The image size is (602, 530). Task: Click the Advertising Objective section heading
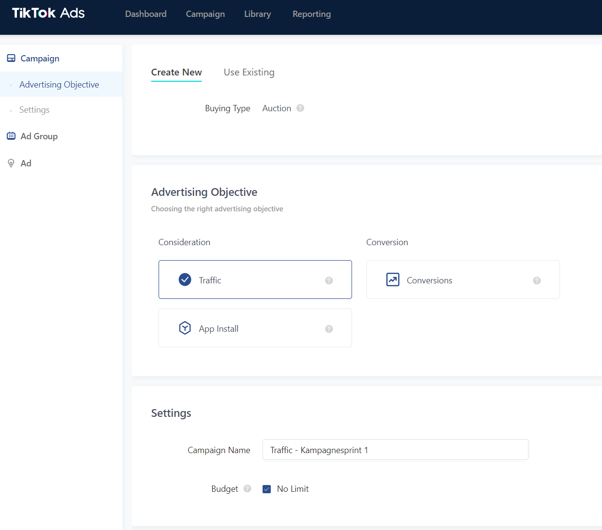pyautogui.click(x=204, y=192)
